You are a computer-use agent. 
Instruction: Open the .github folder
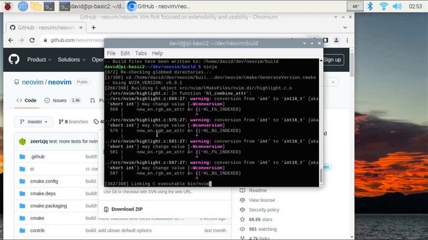[37, 157]
